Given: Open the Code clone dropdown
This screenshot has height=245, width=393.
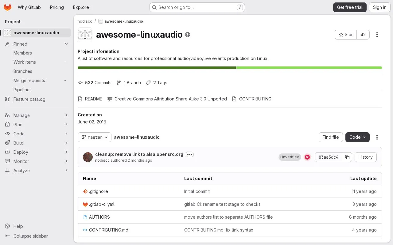Looking at the screenshot, I should pos(357,137).
